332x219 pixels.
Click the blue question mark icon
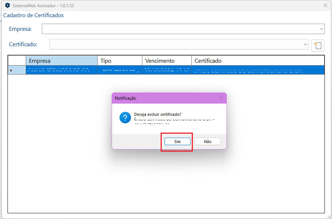[x=125, y=118]
